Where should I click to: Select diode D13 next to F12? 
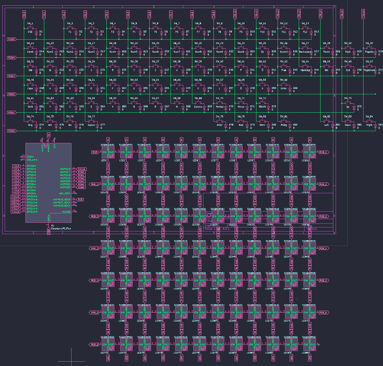tap(312, 33)
